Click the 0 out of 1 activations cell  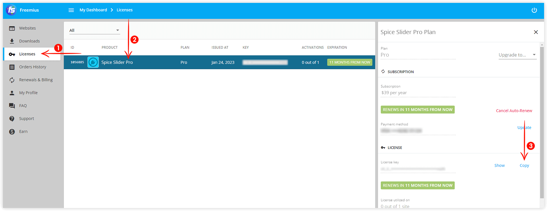coord(310,62)
